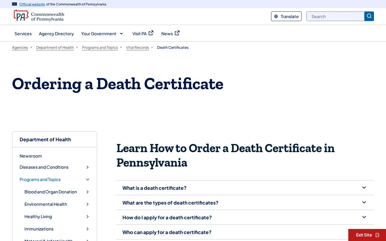
Task: Click Department of Health sidebar heading
Action: [x=45, y=139]
